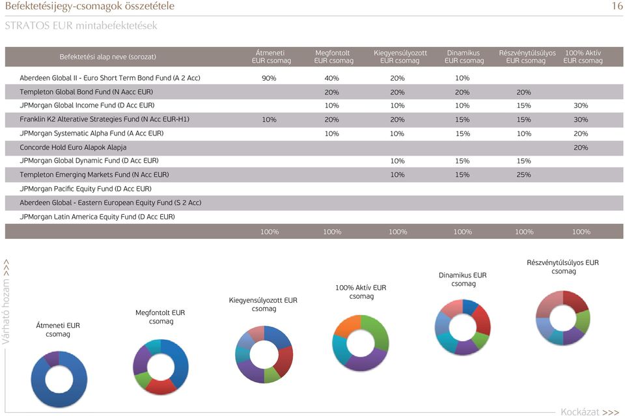Image resolution: width=625 pixels, height=416 pixels.
Task: Click the 100% total under the 100% Aktív column
Action: pos(581,232)
